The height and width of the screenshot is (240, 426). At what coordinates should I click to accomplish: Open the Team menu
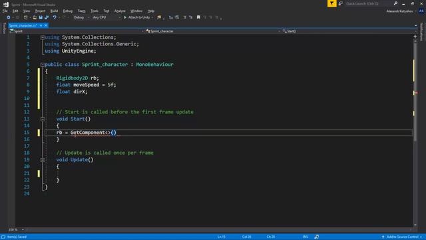(81, 11)
